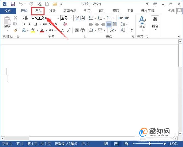The width and height of the screenshot is (183, 147).
Task: Click the Cut scissors icon
Action: [16, 18]
